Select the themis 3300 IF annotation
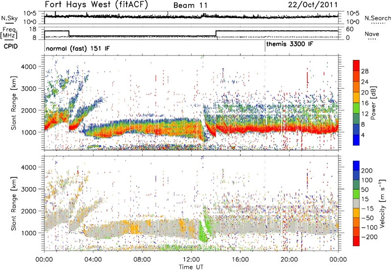Image resolution: width=391 pixels, height=270 pixels. coord(290,44)
